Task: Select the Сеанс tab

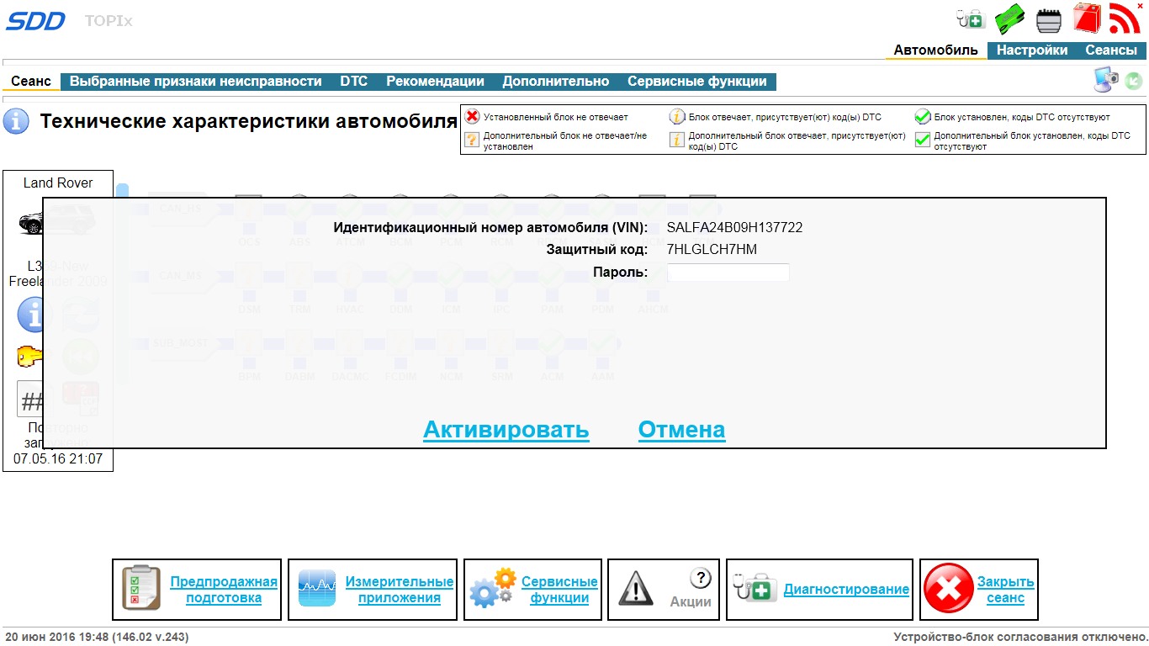Action: [31, 82]
